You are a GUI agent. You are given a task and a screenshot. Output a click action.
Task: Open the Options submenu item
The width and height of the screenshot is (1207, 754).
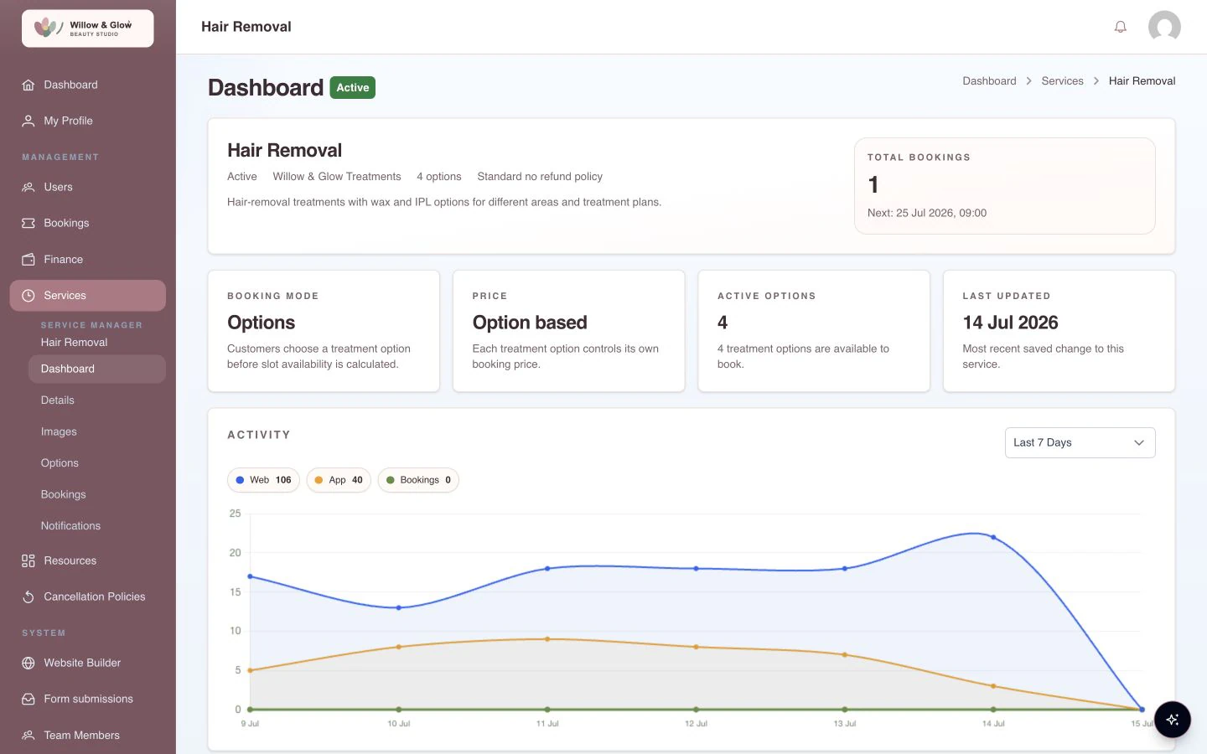coord(97,463)
